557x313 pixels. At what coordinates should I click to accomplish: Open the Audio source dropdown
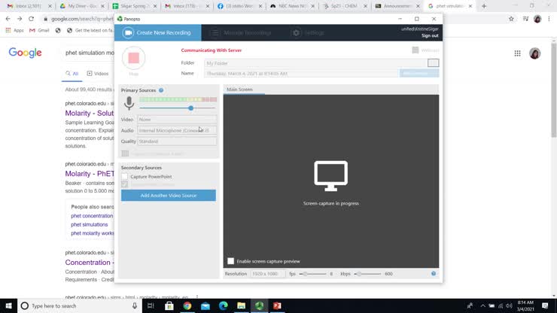point(177,130)
